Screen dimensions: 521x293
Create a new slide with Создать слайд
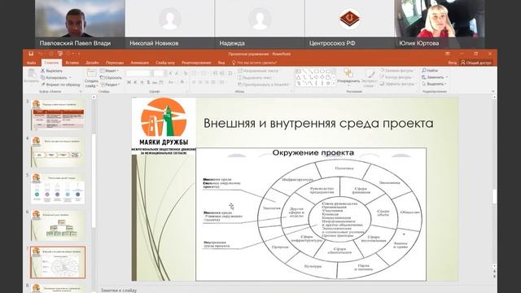(91, 78)
